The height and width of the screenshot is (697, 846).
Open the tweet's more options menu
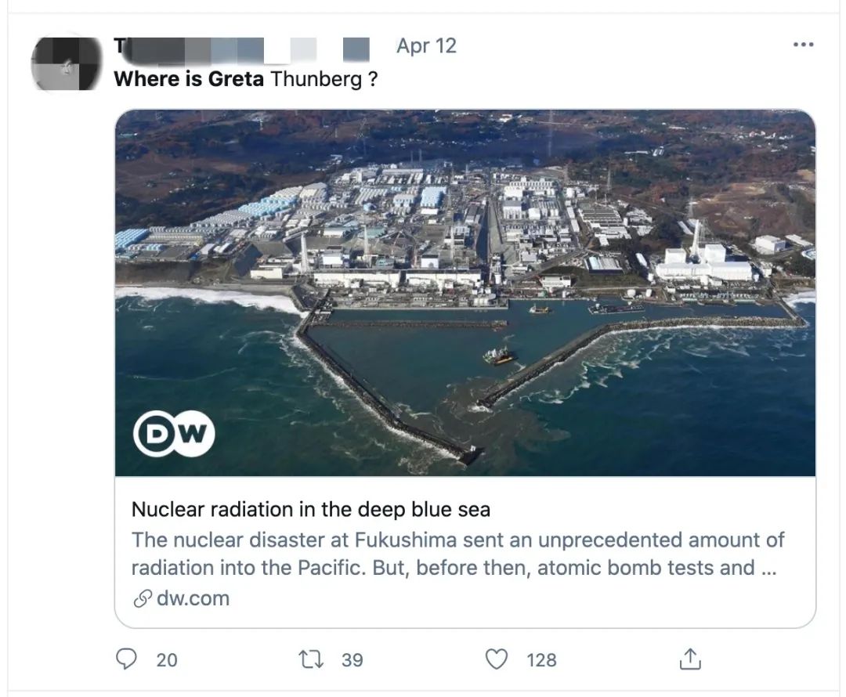tap(803, 45)
